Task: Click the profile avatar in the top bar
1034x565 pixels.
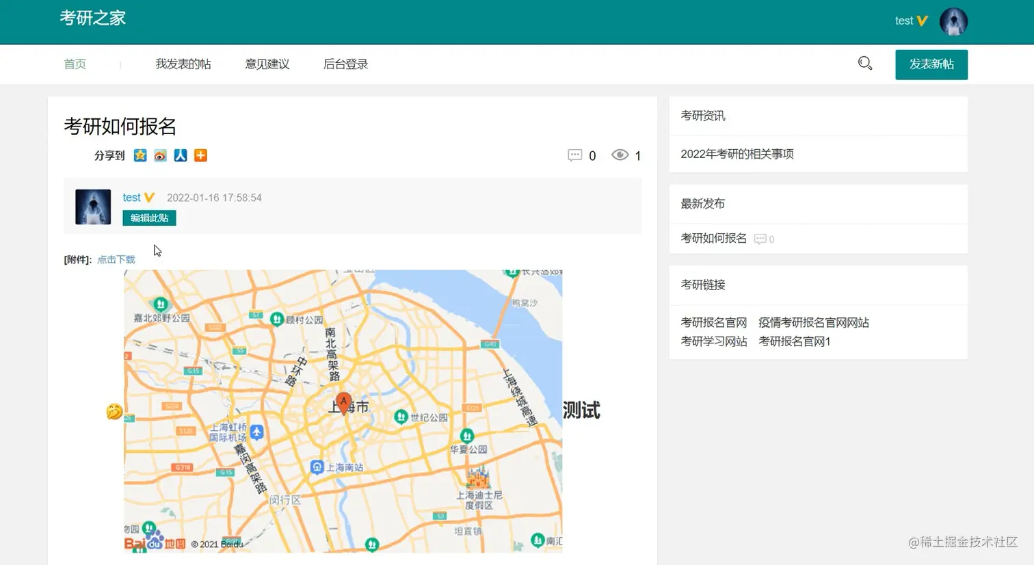Action: (x=953, y=21)
